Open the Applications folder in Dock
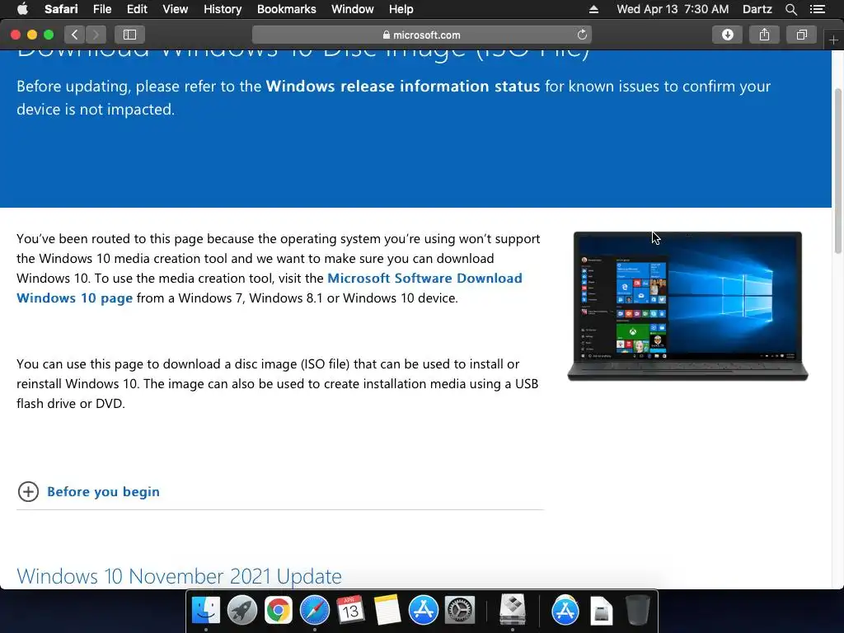 click(565, 611)
